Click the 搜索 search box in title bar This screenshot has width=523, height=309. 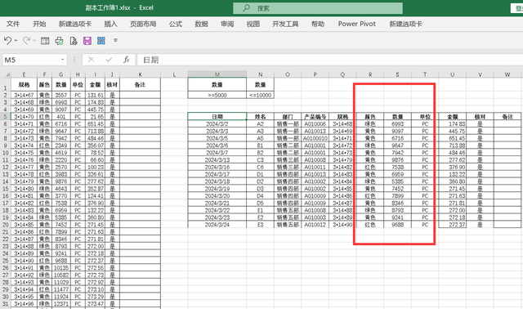click(318, 8)
